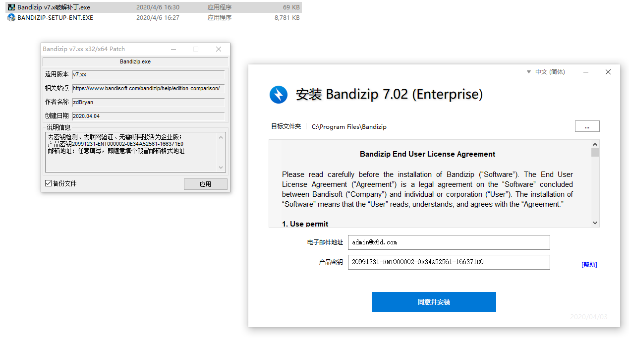Click the 邮箱地址 line in the description box
The width and height of the screenshot is (629, 345).
point(116,151)
